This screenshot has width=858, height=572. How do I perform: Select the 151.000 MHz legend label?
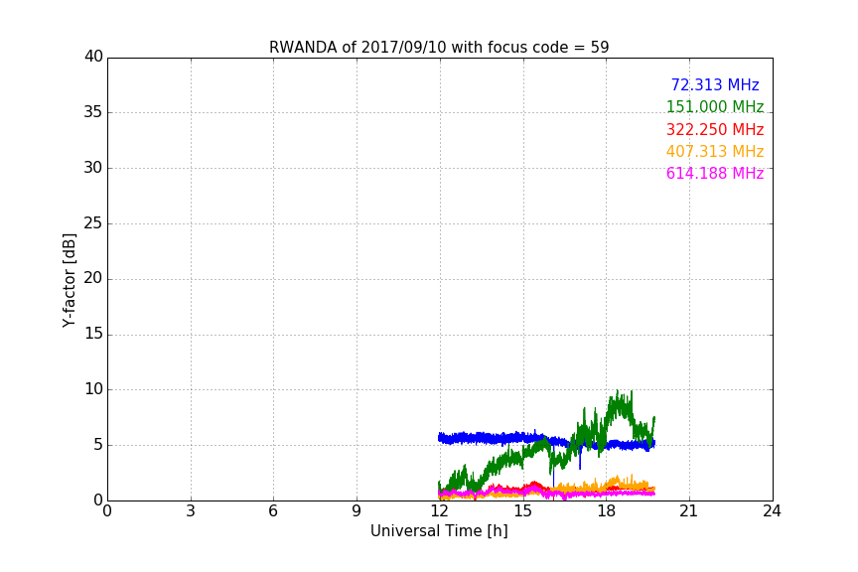pyautogui.click(x=715, y=107)
